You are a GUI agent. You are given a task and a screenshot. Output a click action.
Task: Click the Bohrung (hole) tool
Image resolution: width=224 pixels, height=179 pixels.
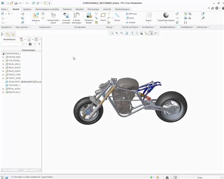pyautogui.click(x=131, y=14)
